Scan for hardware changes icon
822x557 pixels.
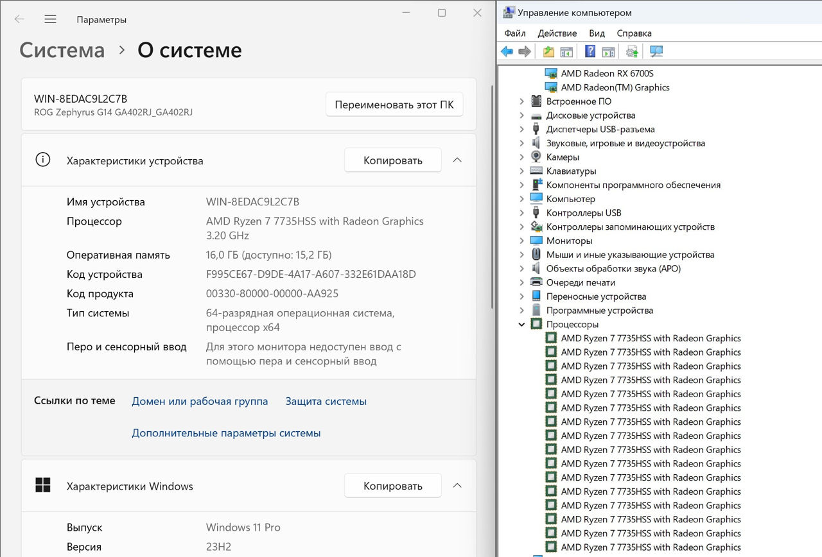(656, 51)
